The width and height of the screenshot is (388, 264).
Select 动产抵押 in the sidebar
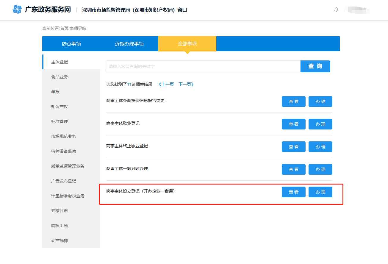click(x=71, y=240)
